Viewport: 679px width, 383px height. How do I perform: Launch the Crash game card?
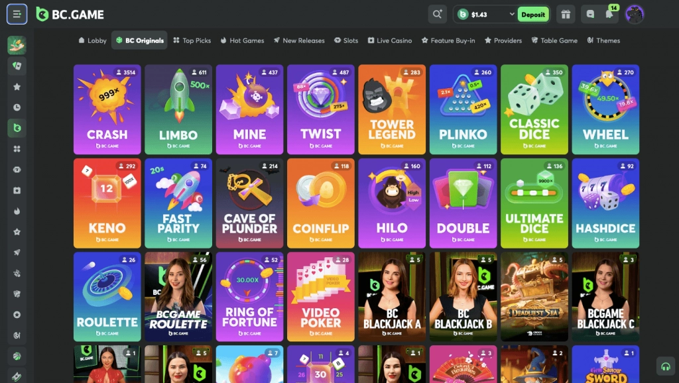click(x=107, y=109)
